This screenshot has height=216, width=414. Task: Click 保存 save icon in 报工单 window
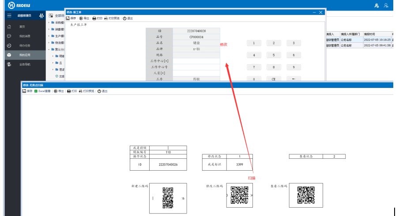[68, 18]
